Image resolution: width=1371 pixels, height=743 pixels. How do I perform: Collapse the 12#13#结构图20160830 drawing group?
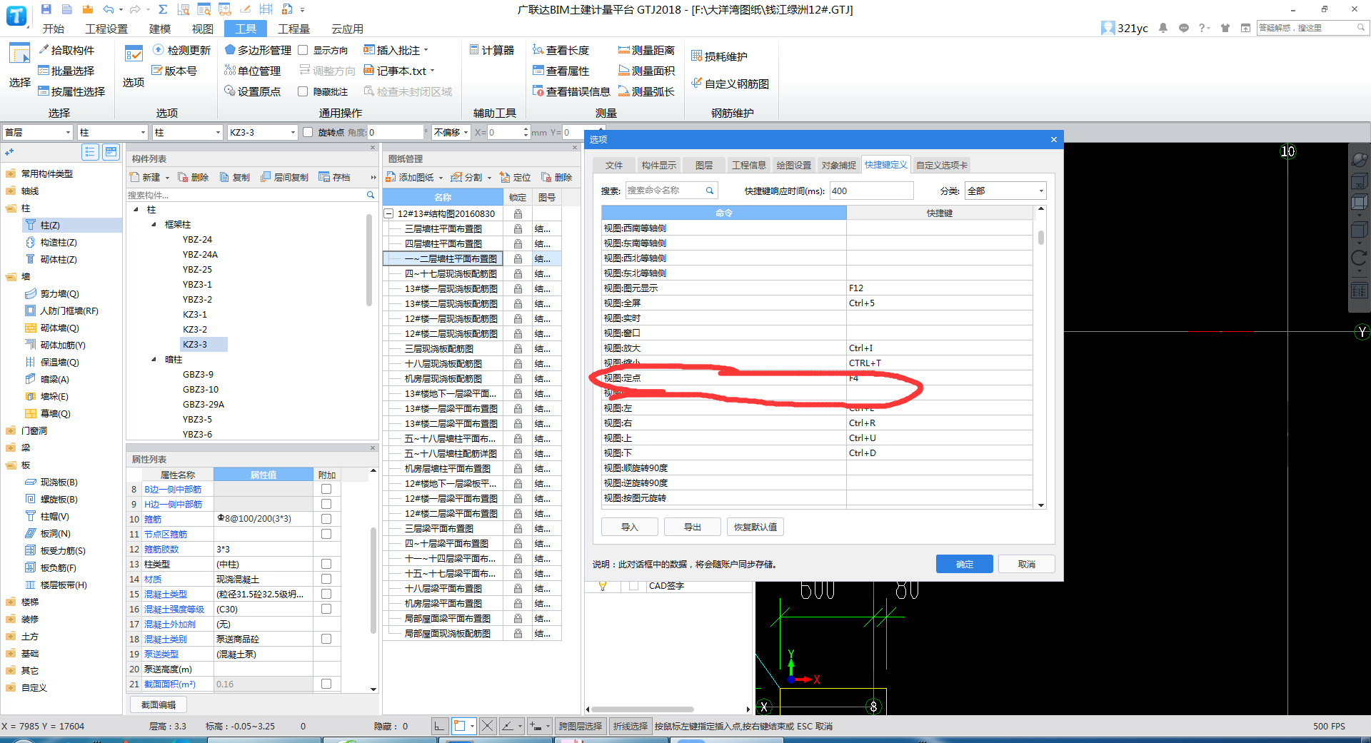[x=389, y=213]
